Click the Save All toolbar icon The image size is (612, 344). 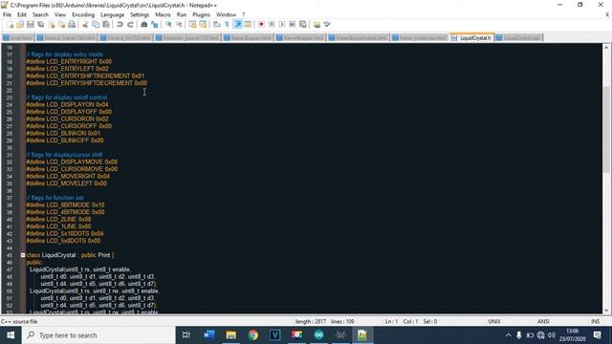click(x=40, y=24)
